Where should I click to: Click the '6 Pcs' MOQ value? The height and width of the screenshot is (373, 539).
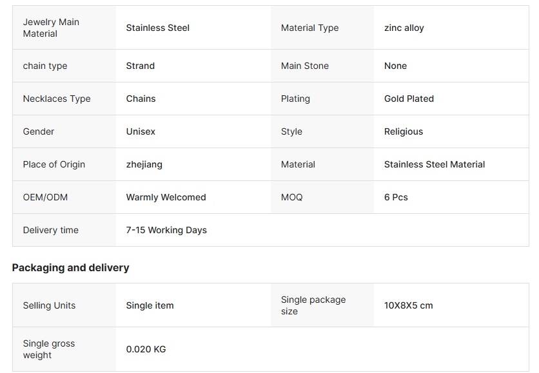(x=396, y=197)
